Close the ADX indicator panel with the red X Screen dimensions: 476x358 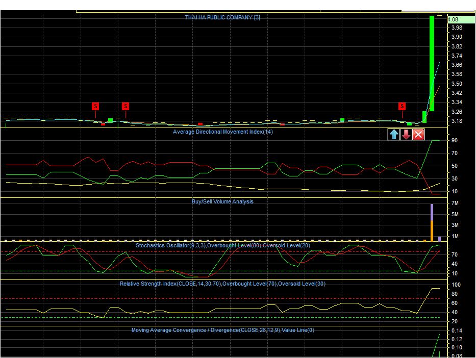pos(418,134)
